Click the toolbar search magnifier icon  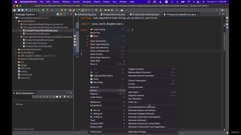(217, 10)
